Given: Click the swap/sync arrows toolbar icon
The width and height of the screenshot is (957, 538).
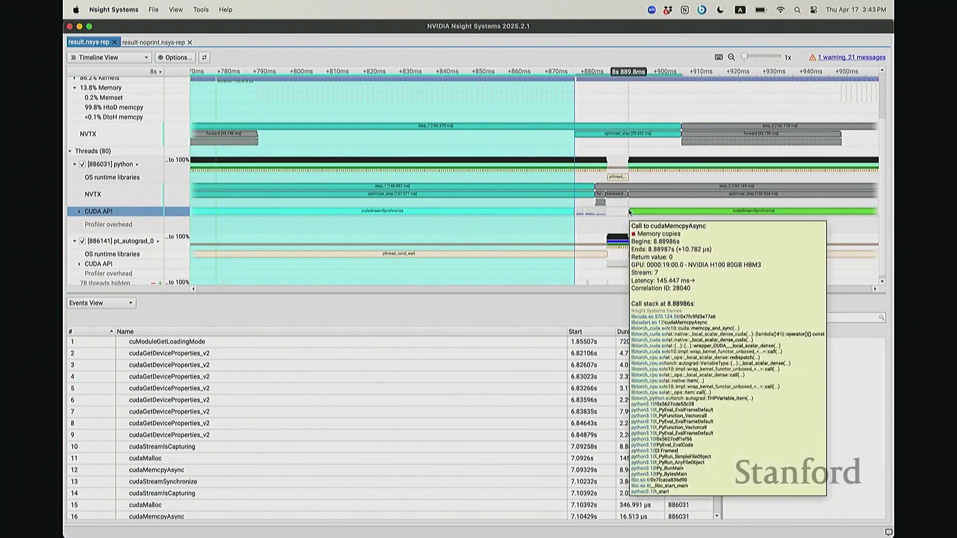Looking at the screenshot, I should (x=204, y=57).
